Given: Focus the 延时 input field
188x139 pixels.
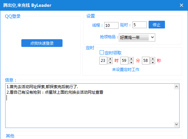Looking at the screenshot, I should pyautogui.click(x=139, y=25).
